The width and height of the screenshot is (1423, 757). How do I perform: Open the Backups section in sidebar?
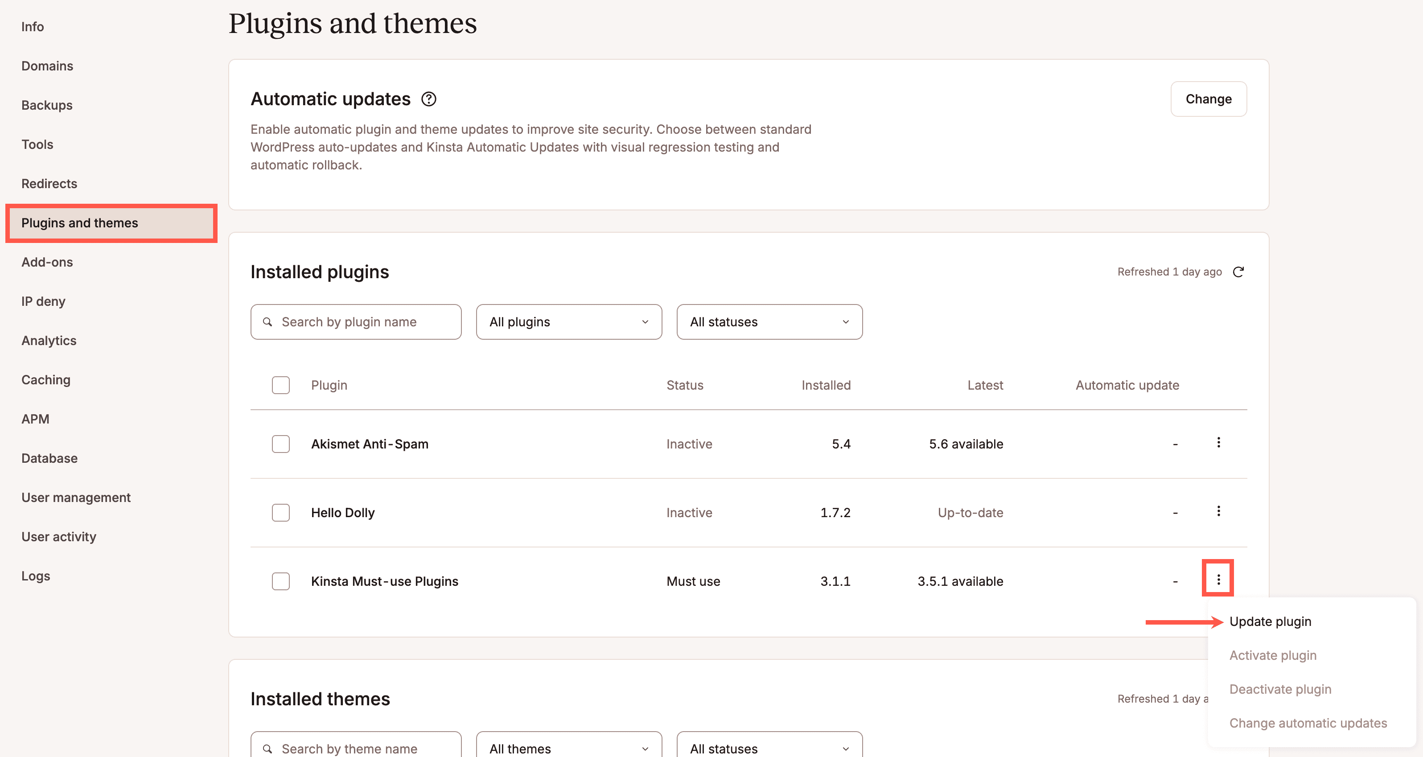coord(46,105)
